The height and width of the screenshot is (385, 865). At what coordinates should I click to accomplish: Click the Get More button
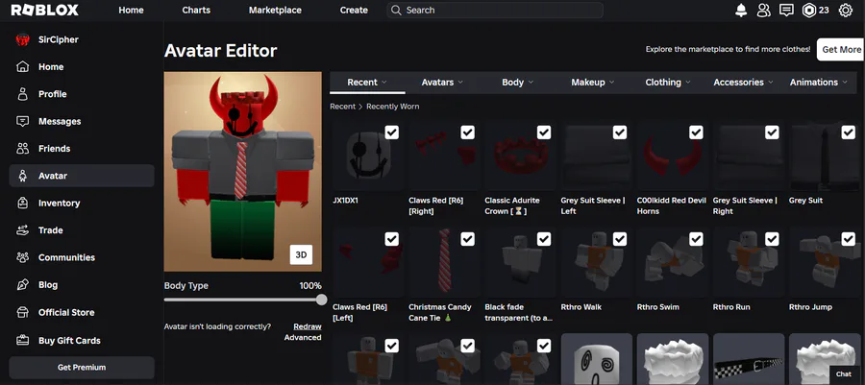point(841,49)
